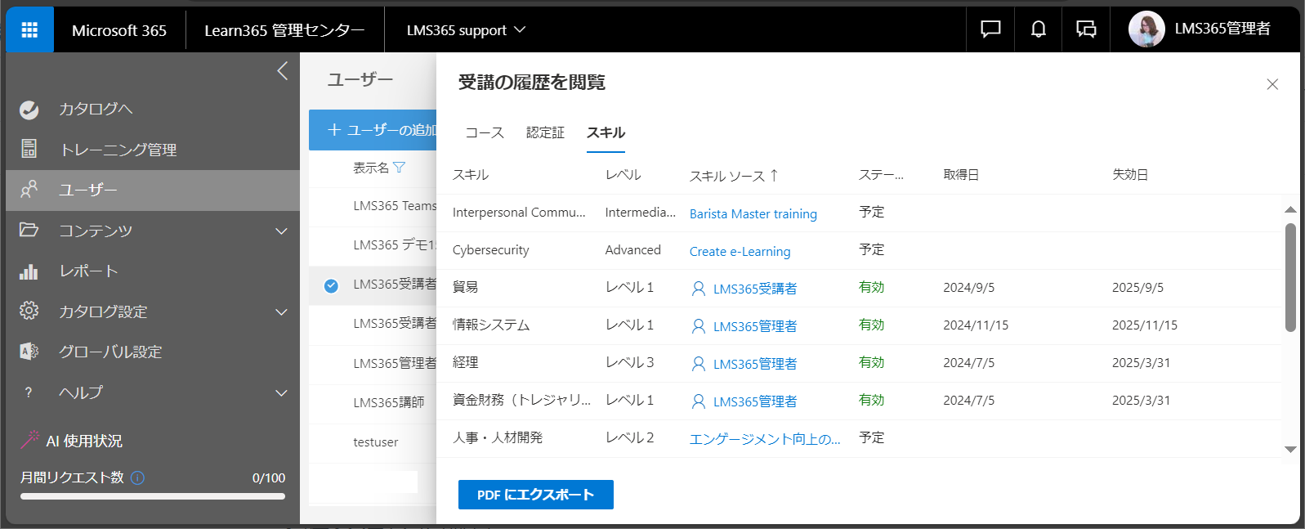This screenshot has height=529, width=1305.
Task: Open the notifications bell
Action: point(1038,29)
